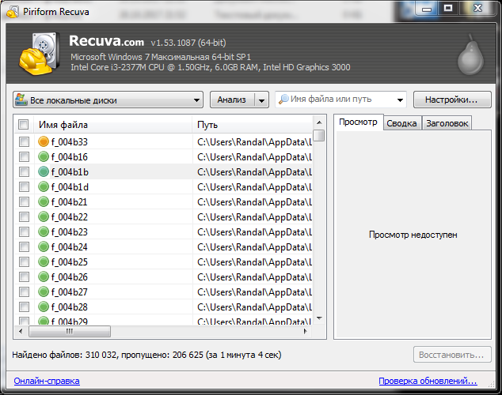Image resolution: width=502 pixels, height=395 pixels.
Task: Click the path cell of f_004b1b
Action: tap(254, 171)
